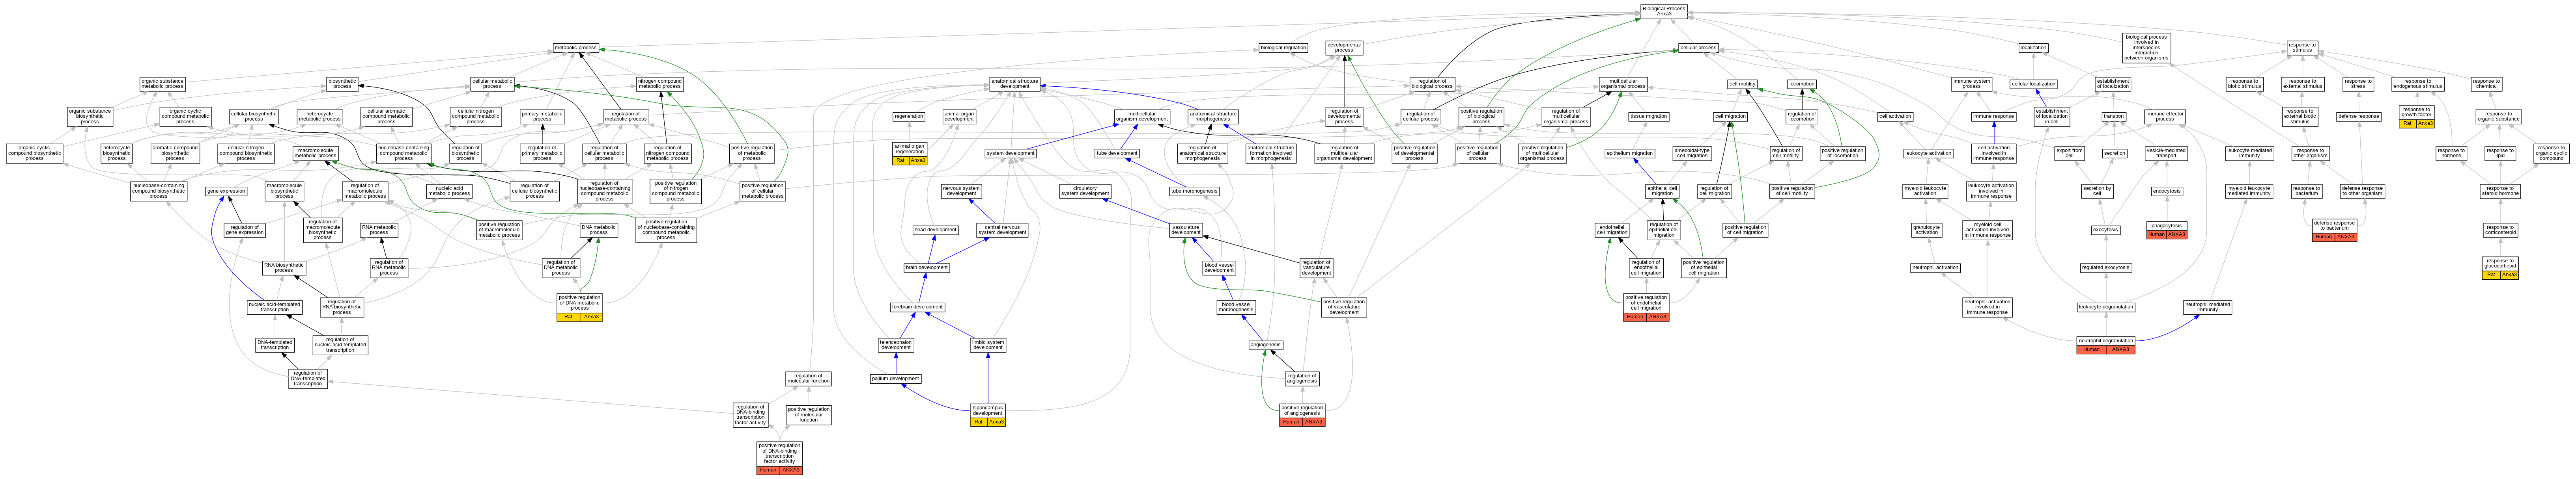This screenshot has width=2576, height=479.
Task: Select the "epithelium migration" node
Action: pos(1630,153)
